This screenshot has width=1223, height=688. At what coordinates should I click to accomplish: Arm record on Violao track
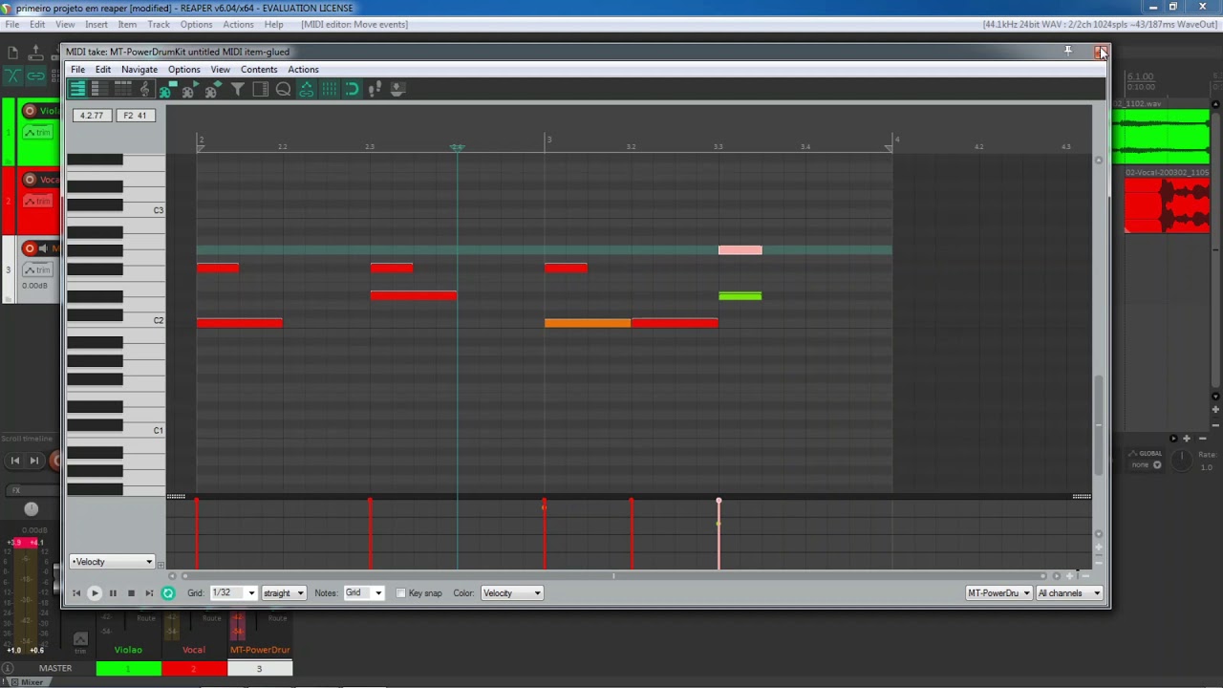[30, 111]
